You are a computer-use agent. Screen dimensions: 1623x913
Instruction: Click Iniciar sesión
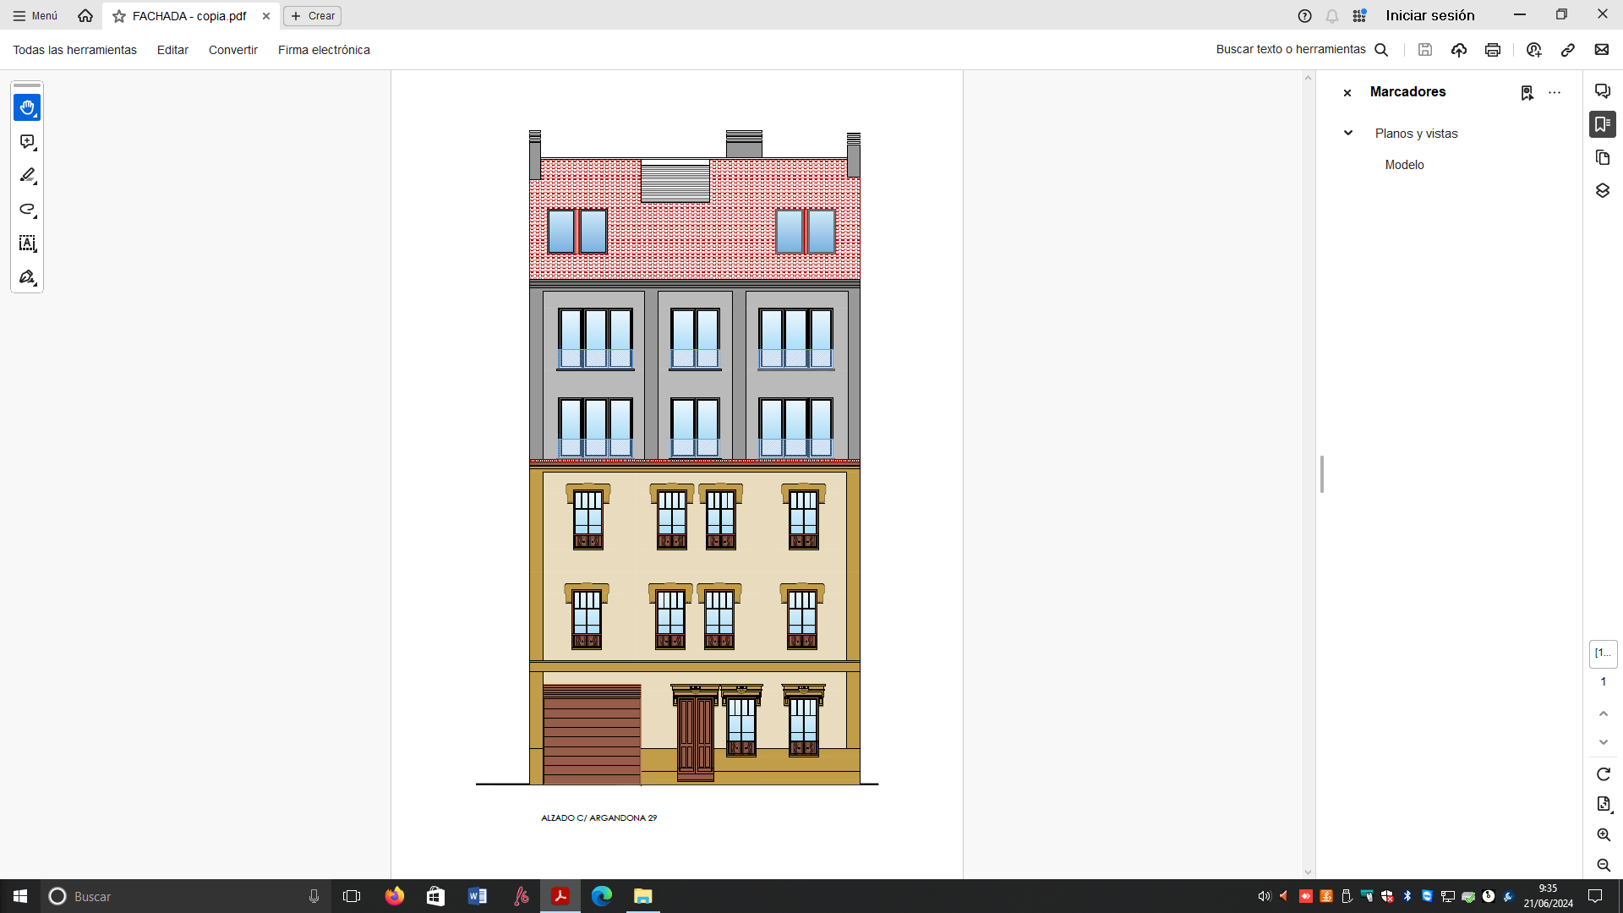point(1429,15)
